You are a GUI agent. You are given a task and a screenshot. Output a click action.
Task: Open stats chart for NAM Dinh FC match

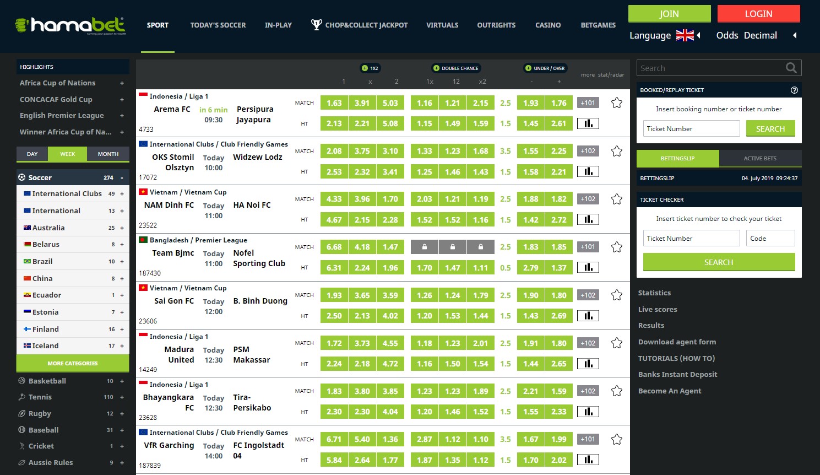point(588,219)
